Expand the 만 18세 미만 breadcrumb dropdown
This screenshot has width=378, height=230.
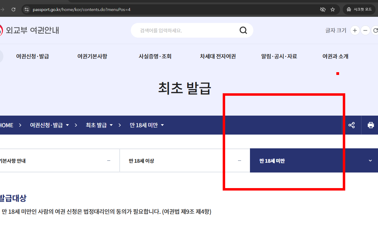coord(162,125)
